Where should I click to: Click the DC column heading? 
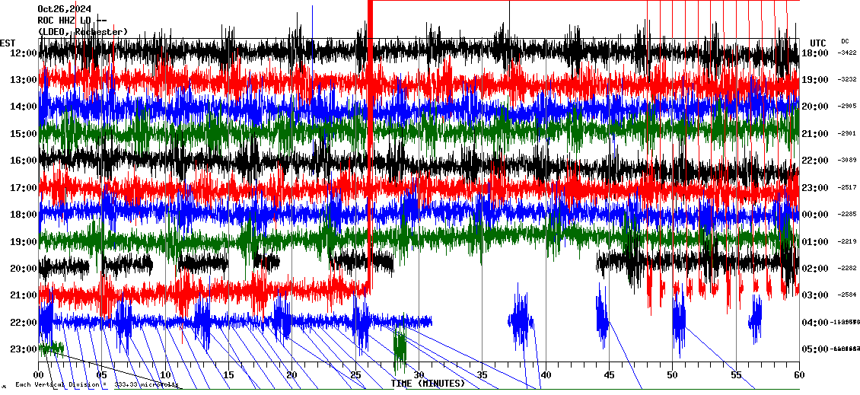845,41
